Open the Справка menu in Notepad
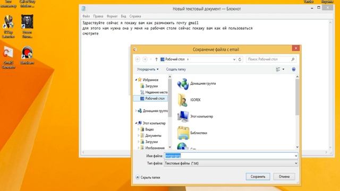 click(x=135, y=16)
